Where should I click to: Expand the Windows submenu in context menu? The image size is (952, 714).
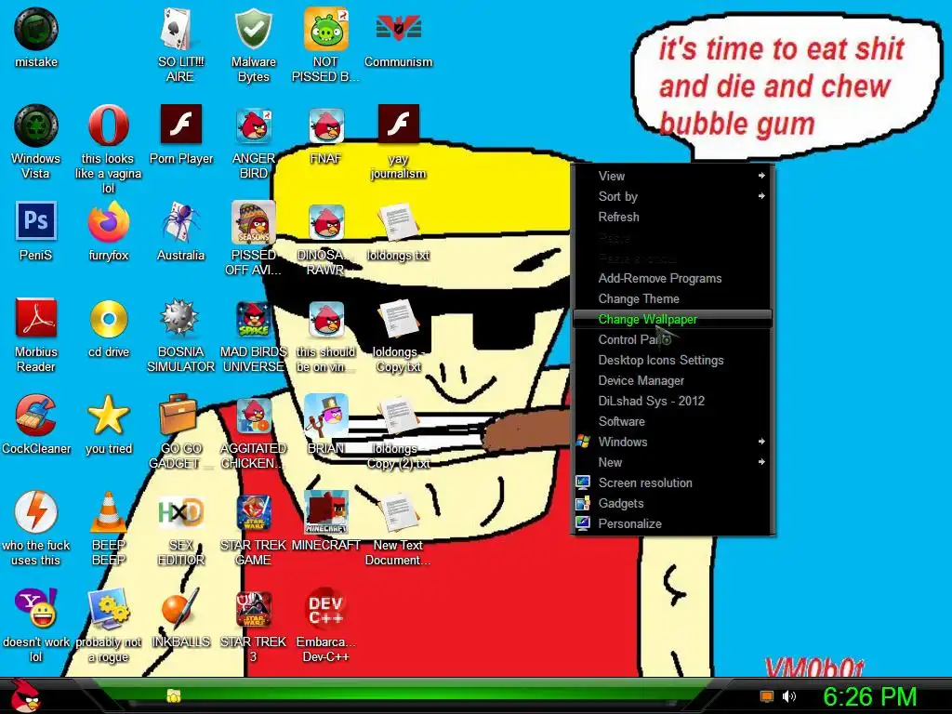672,442
